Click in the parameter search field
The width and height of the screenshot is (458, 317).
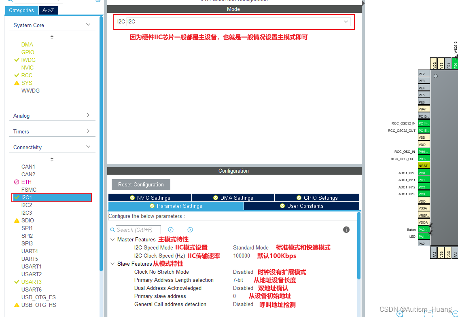(138, 230)
